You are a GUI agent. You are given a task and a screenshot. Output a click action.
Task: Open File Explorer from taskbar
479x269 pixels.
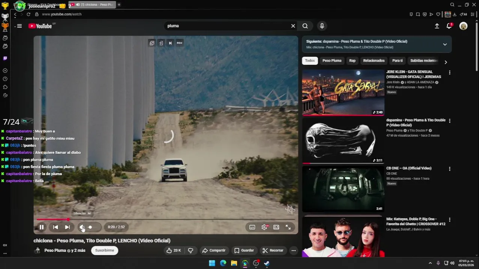tap(234, 263)
